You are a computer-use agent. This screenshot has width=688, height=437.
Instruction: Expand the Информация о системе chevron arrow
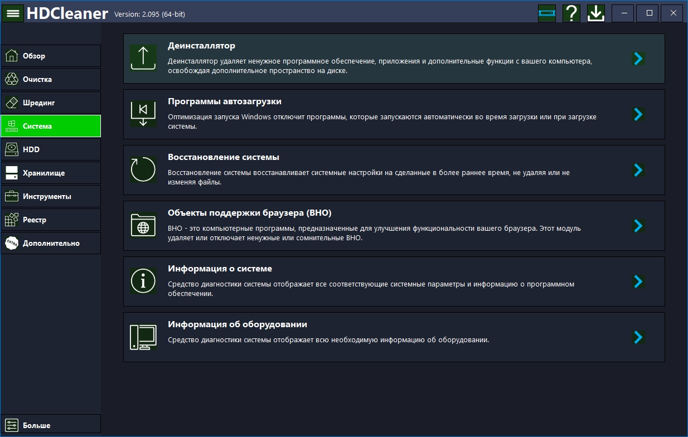638,281
